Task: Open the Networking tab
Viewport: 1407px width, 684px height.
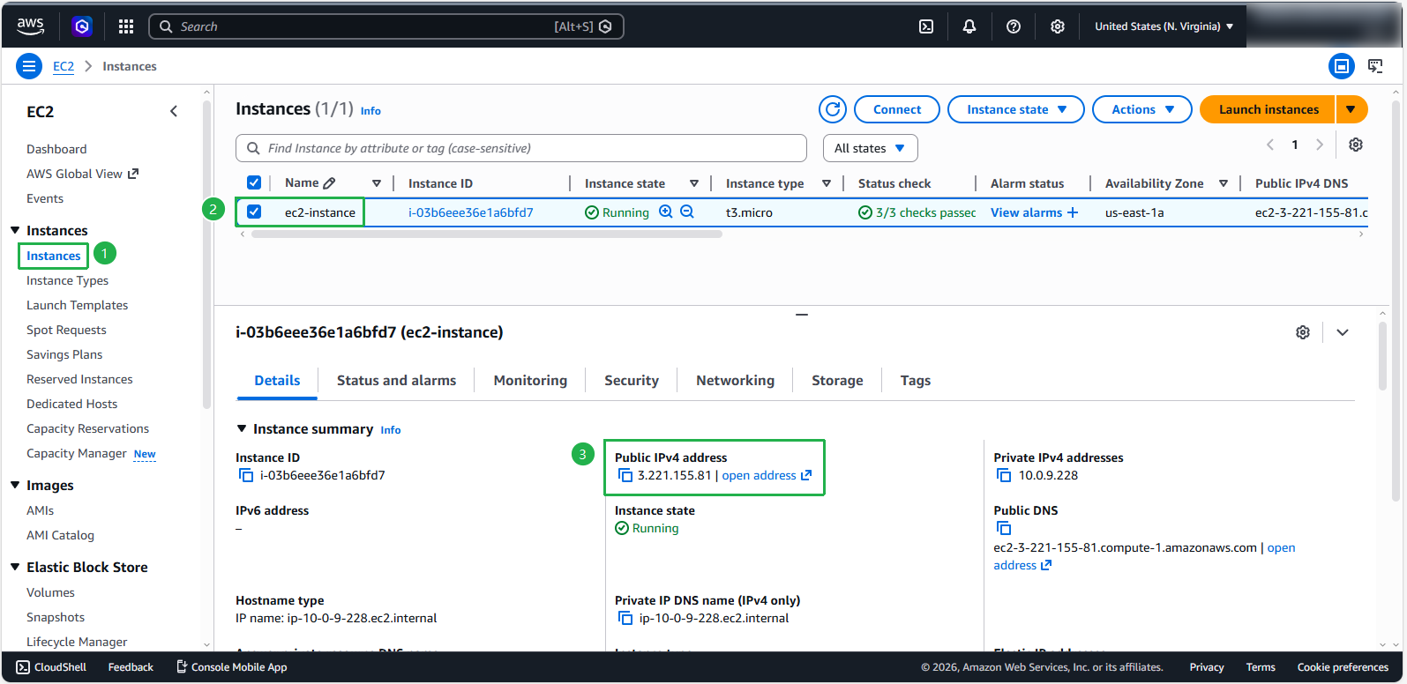Action: (736, 381)
